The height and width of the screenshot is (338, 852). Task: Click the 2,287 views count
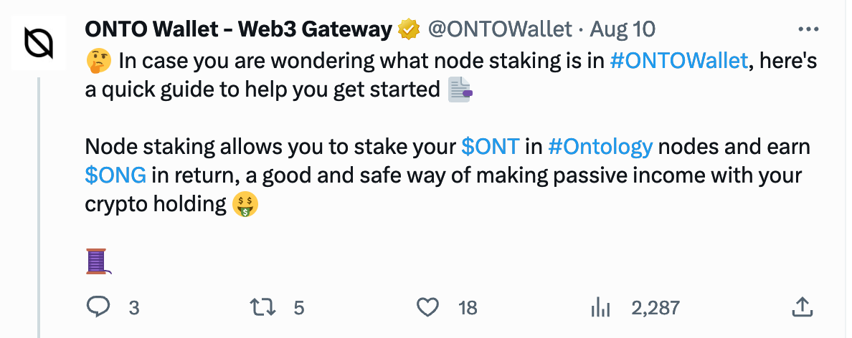point(655,308)
